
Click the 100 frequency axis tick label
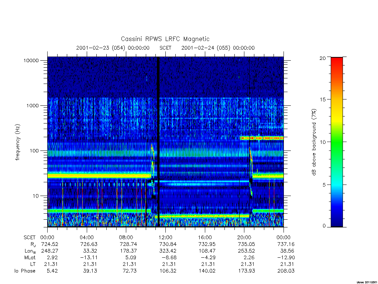34,151
